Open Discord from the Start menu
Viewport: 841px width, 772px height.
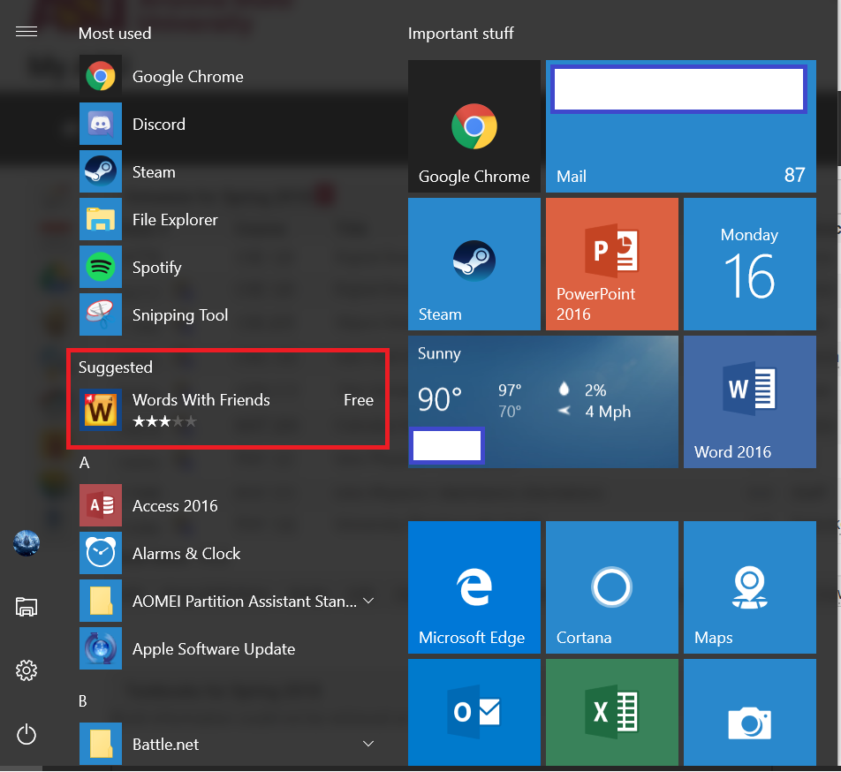pyautogui.click(x=159, y=125)
